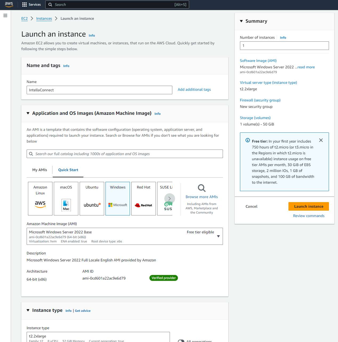Viewport: 338px width, 342px height.
Task: Click the Browse more AMIs magnifier icon
Action: point(202,188)
